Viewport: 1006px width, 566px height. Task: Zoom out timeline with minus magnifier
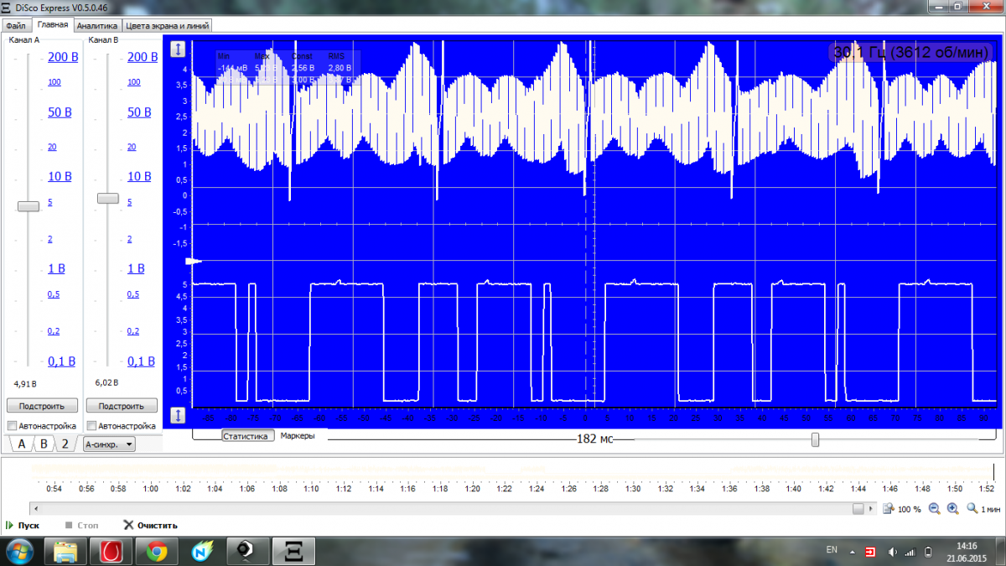934,509
